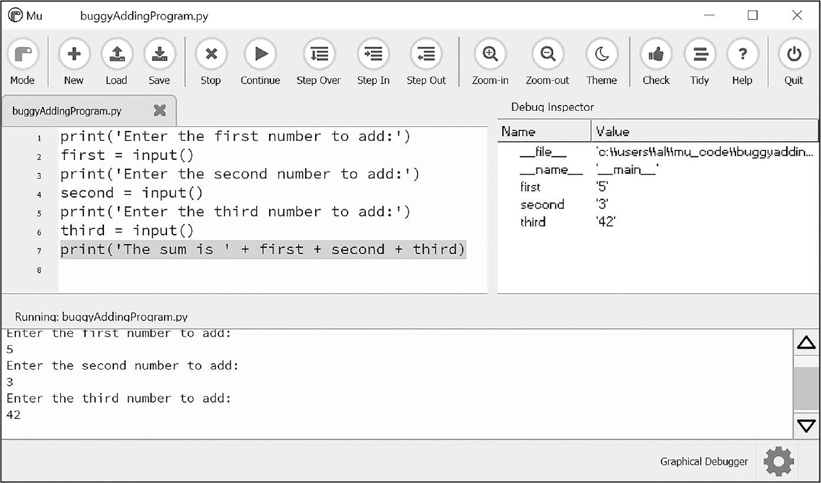Click empty line 8 in the editor
Image resolution: width=821 pixels, height=483 pixels.
(x=273, y=270)
